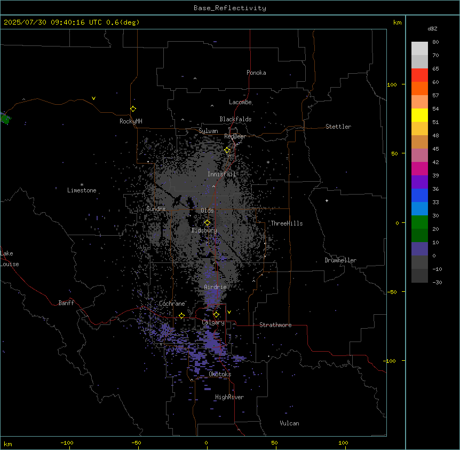Click the RockyMH label

coord(131,121)
